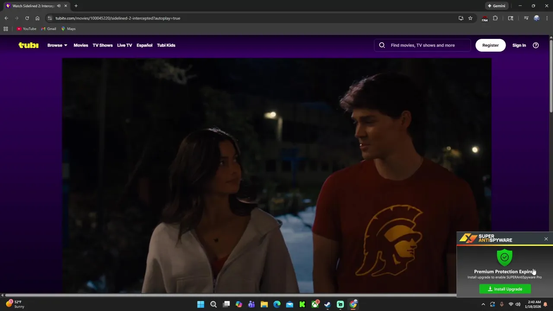The image size is (553, 311).
Task: Open Gmail bookmark
Action: click(48, 29)
